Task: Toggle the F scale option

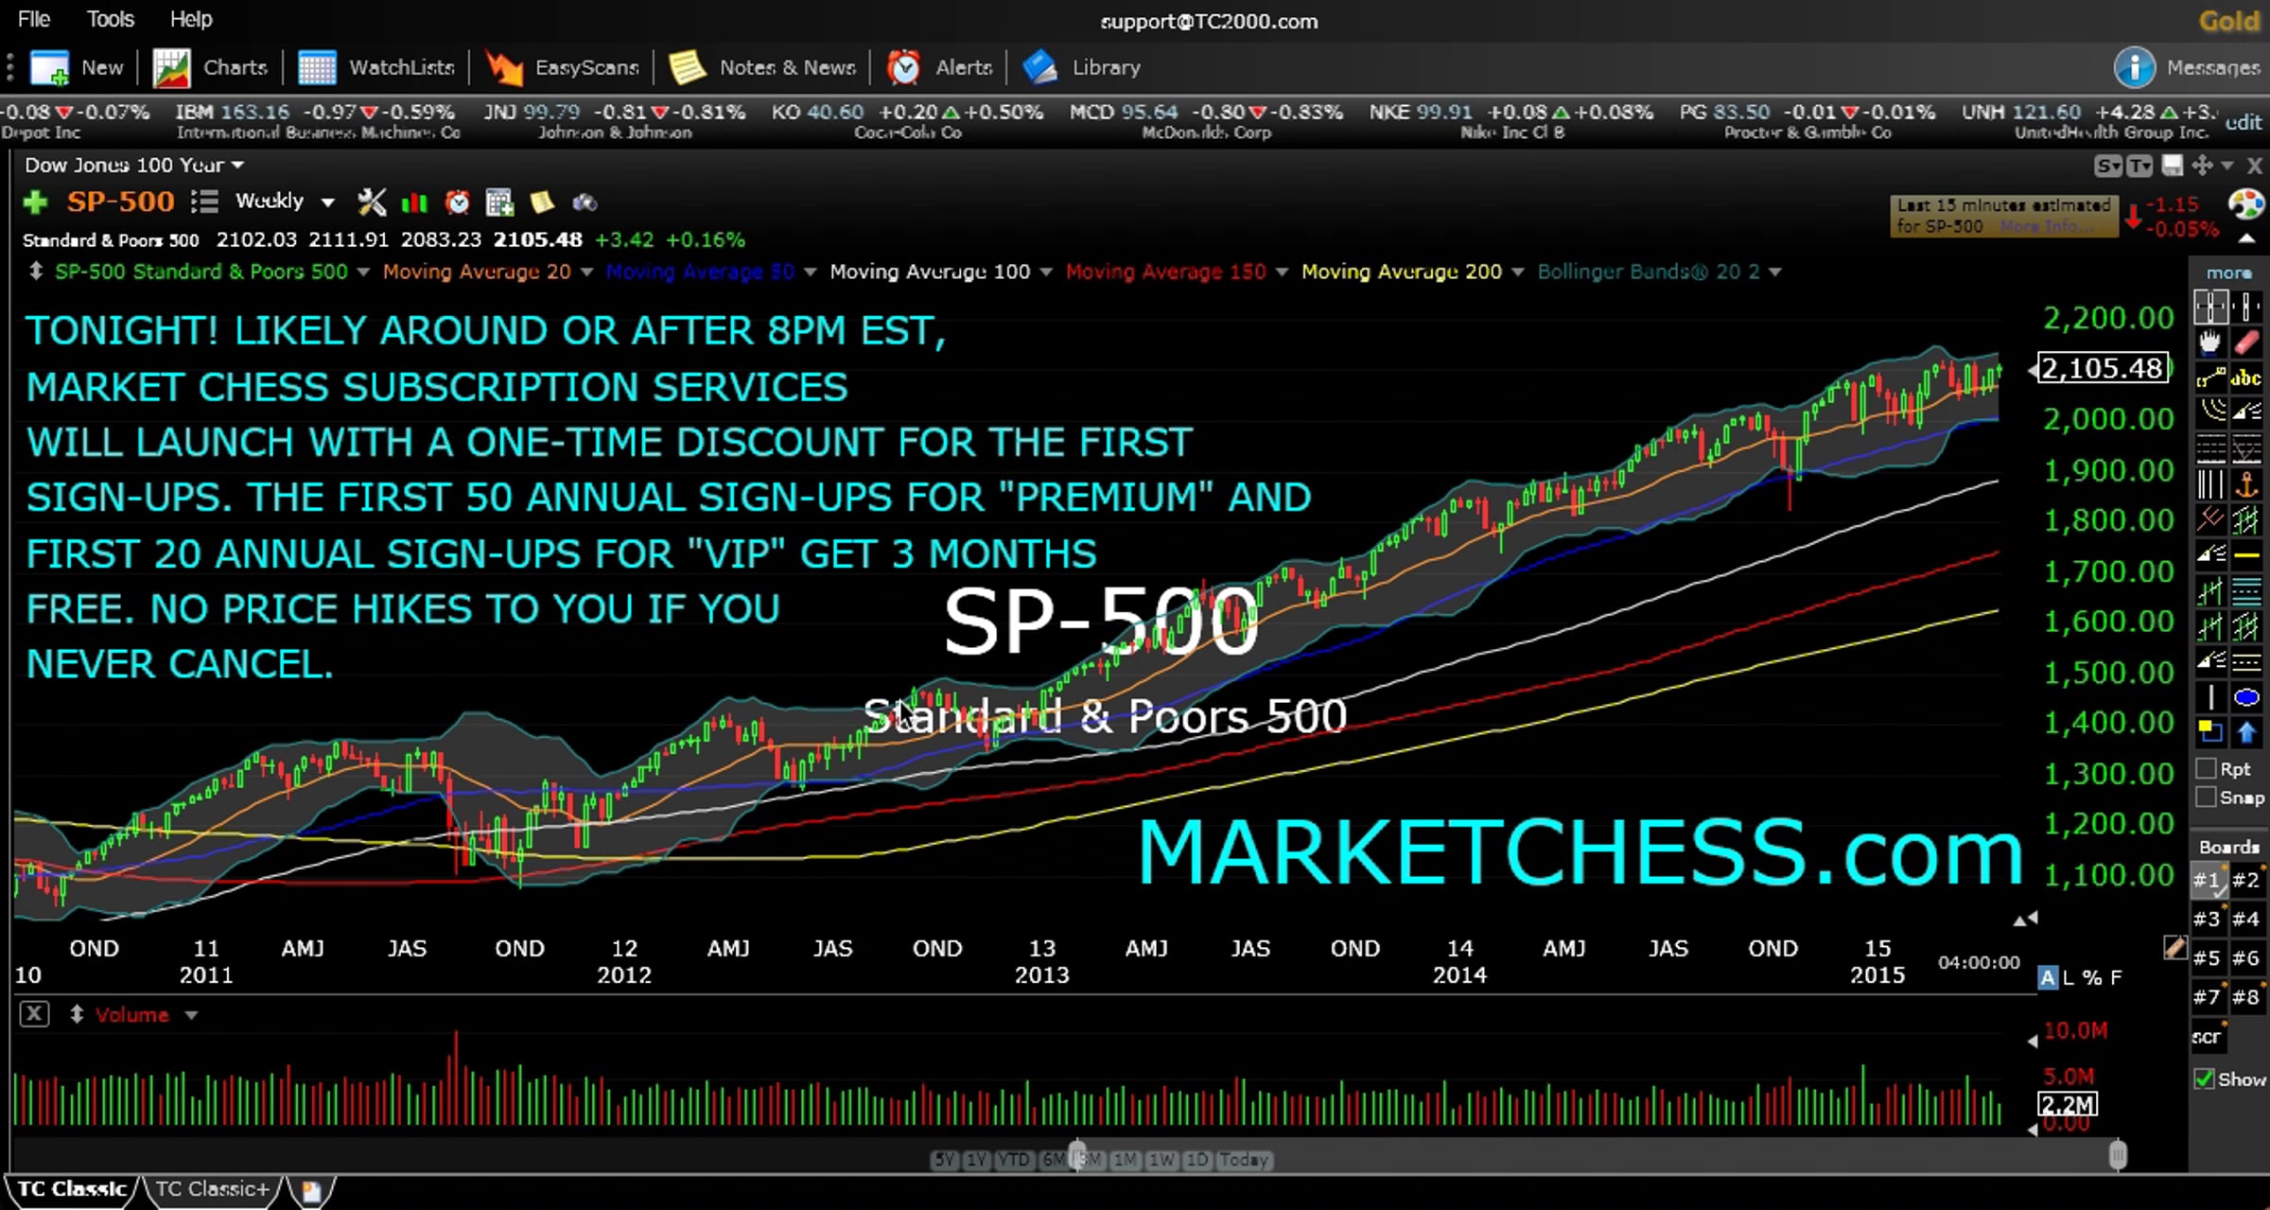Action: point(2115,978)
